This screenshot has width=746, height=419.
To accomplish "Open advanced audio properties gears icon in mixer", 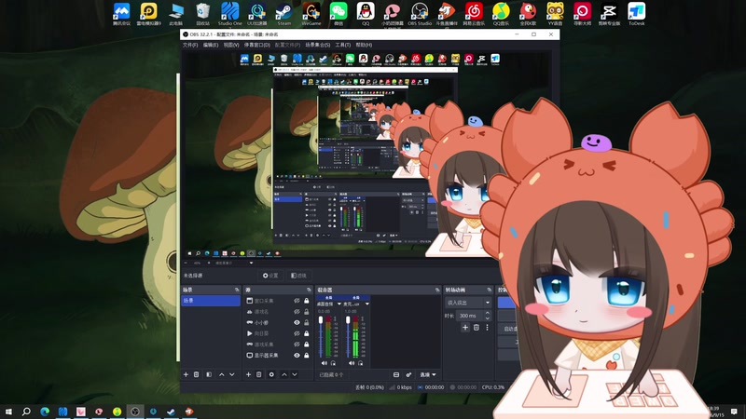I will click(408, 375).
